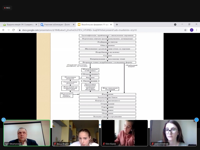Select Юля Бірюк's video tile

[124, 133]
